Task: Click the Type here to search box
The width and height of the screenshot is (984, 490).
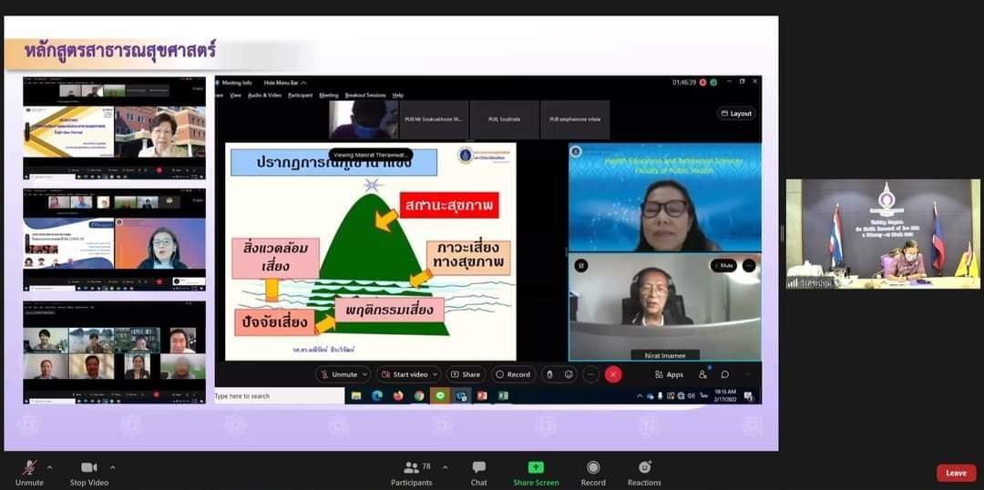Action: [280, 396]
